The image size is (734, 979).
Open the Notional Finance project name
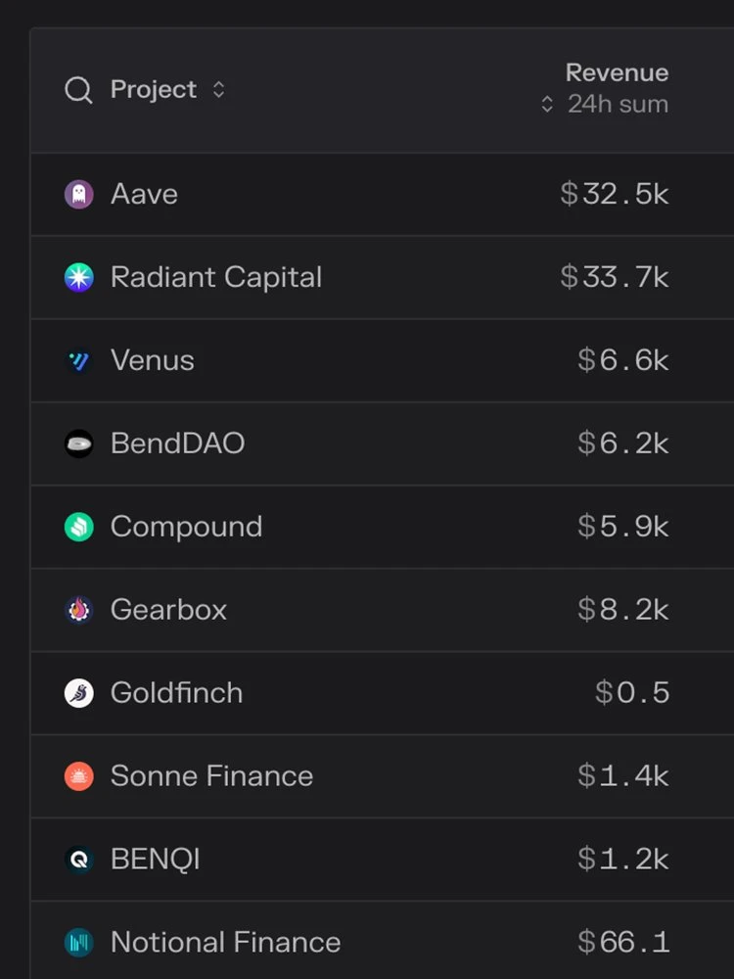pyautogui.click(x=225, y=943)
